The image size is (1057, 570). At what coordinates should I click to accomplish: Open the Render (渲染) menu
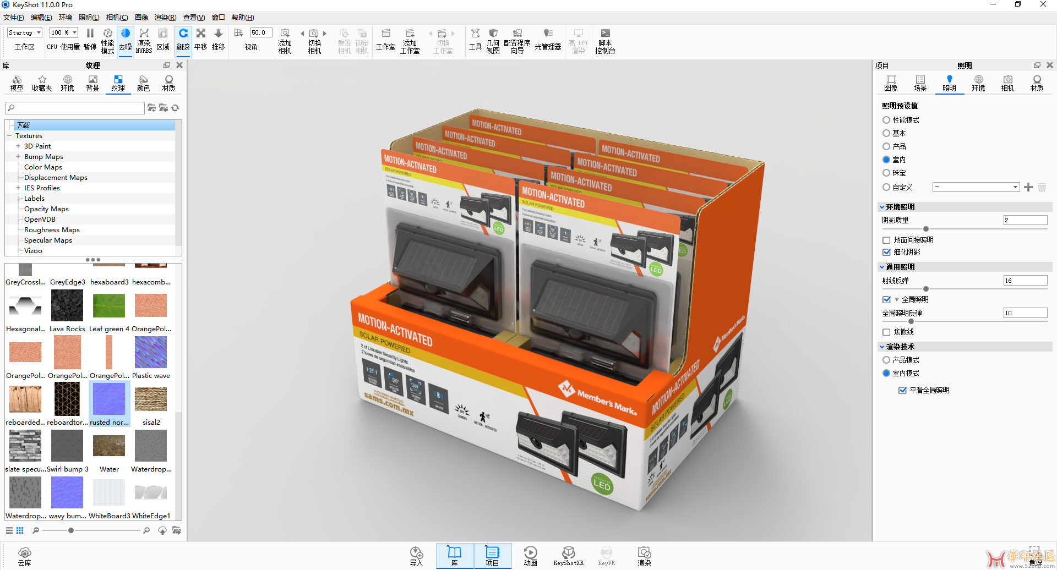click(x=165, y=18)
